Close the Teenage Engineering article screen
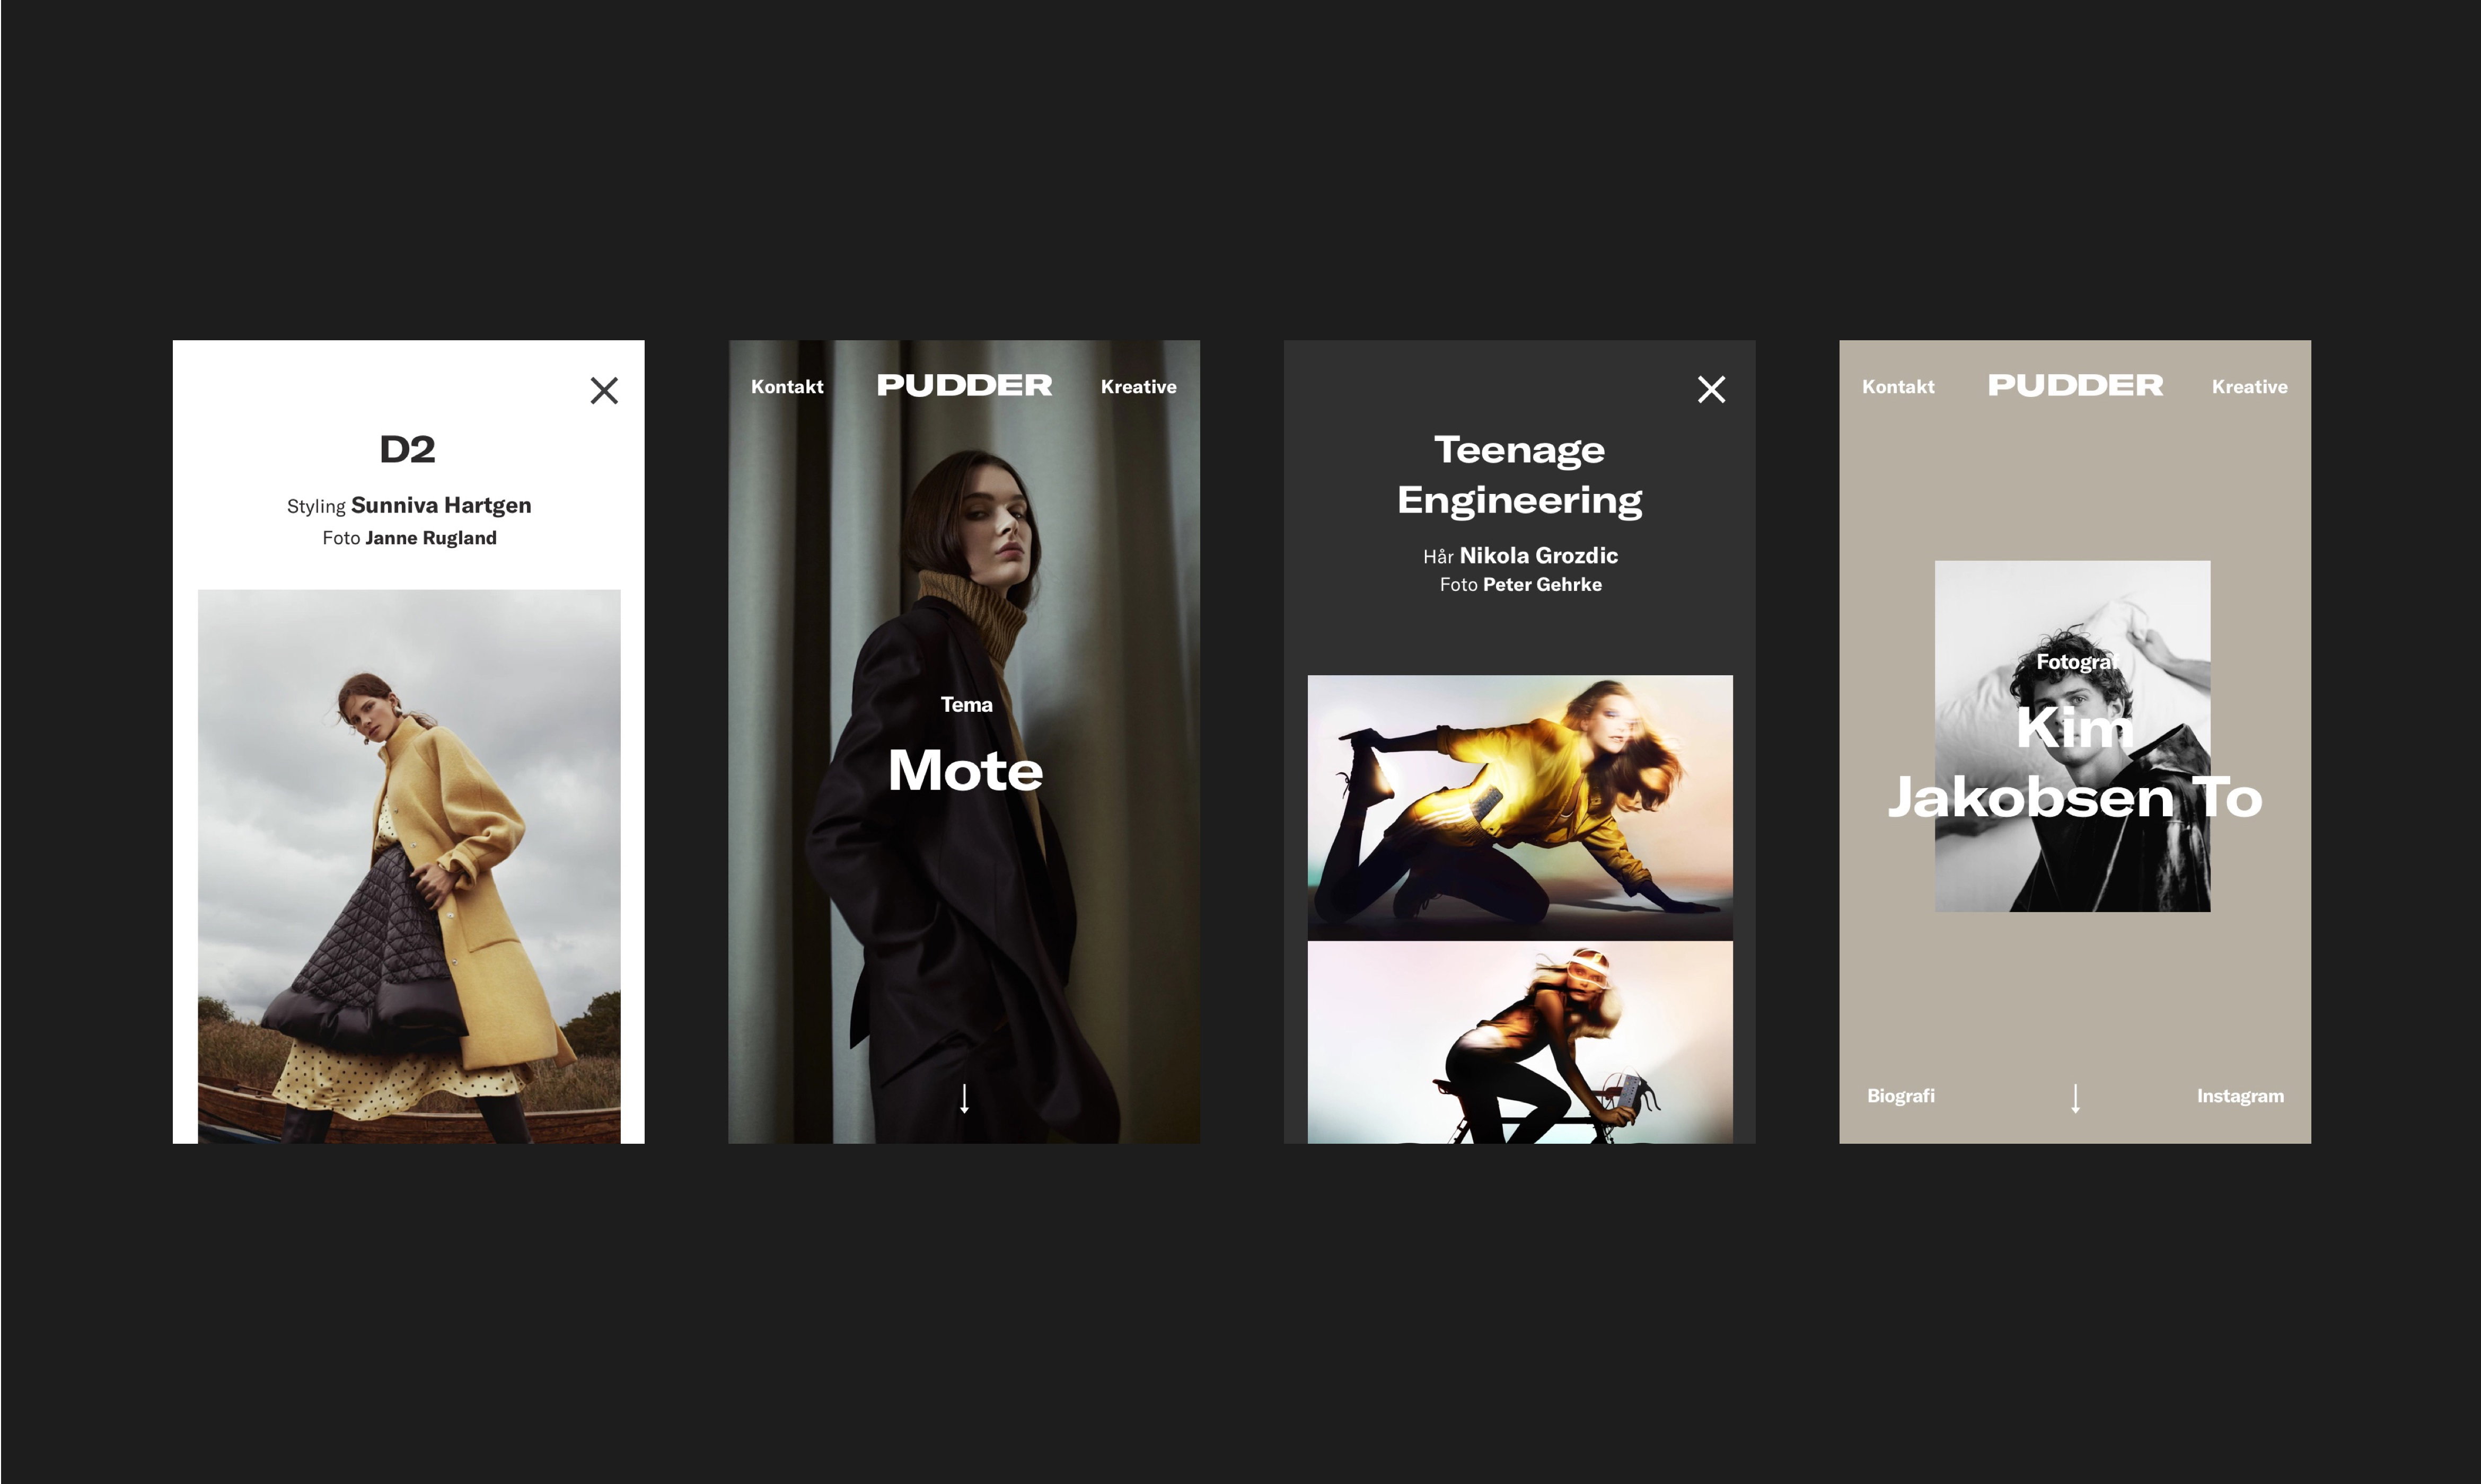 (1711, 389)
